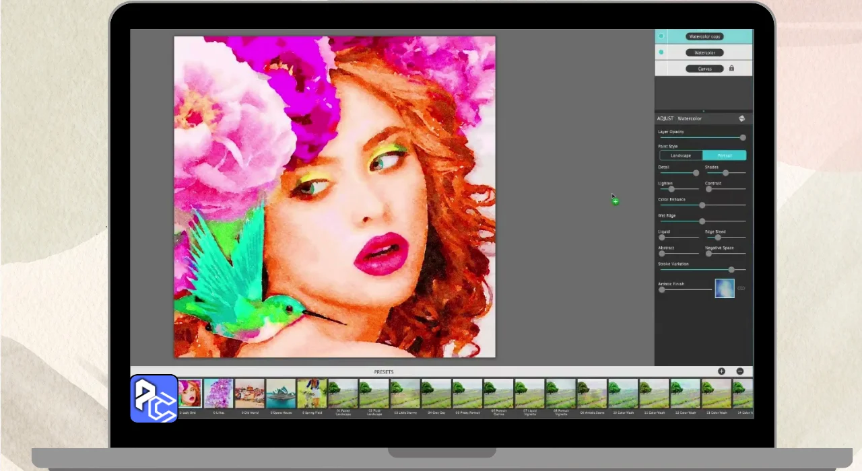Click the lock icon on Canvas layer
Screen dimensions: 862x471
pyautogui.click(x=731, y=69)
